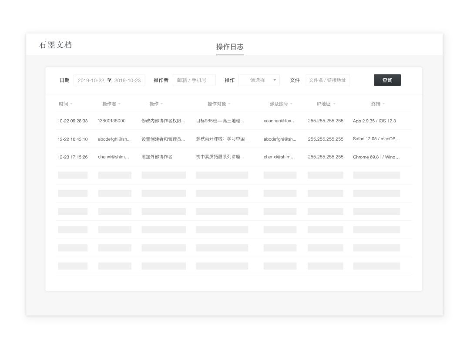The width and height of the screenshot is (470, 354).
Task: Click 修改内部协作者权限... operation cell
Action: (163, 121)
